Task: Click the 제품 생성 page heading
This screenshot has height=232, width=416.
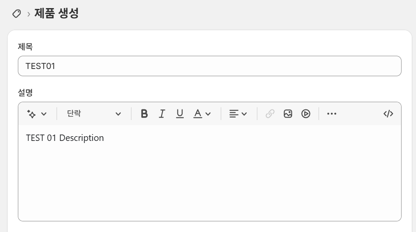Action: 57,13
